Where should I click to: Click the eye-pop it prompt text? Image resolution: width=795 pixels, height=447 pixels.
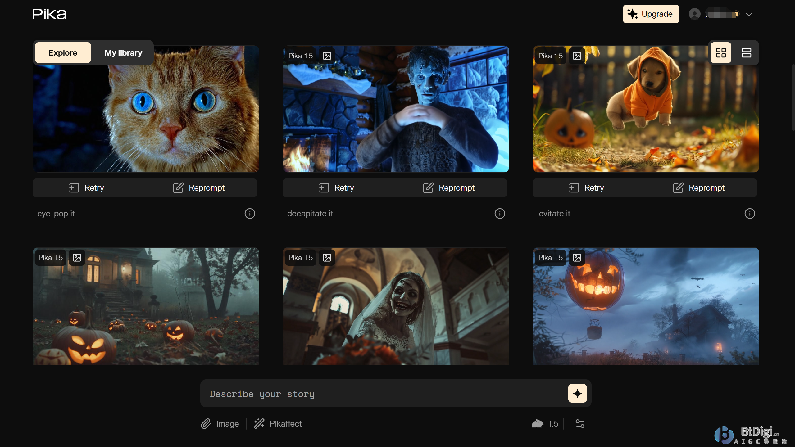point(56,214)
